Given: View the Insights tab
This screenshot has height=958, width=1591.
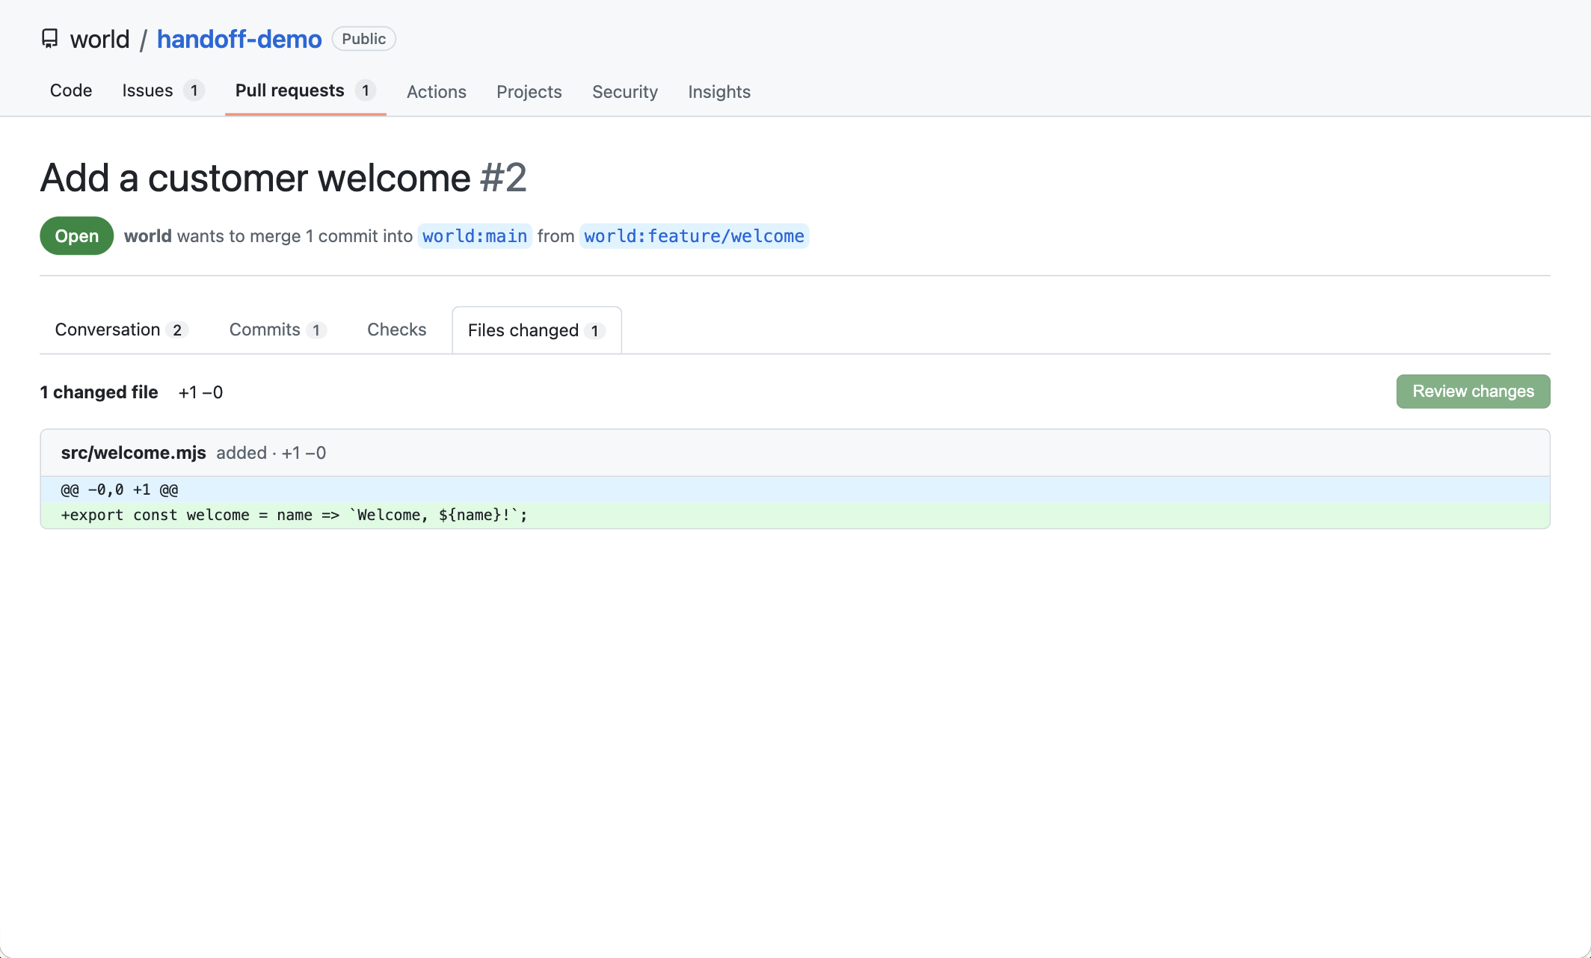Looking at the screenshot, I should (x=719, y=91).
